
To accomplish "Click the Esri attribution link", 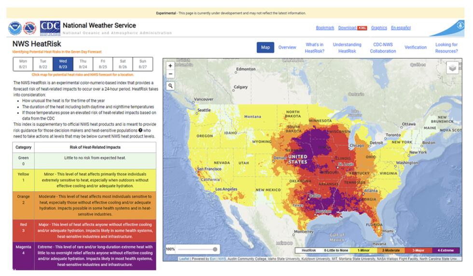I will click(213, 259).
